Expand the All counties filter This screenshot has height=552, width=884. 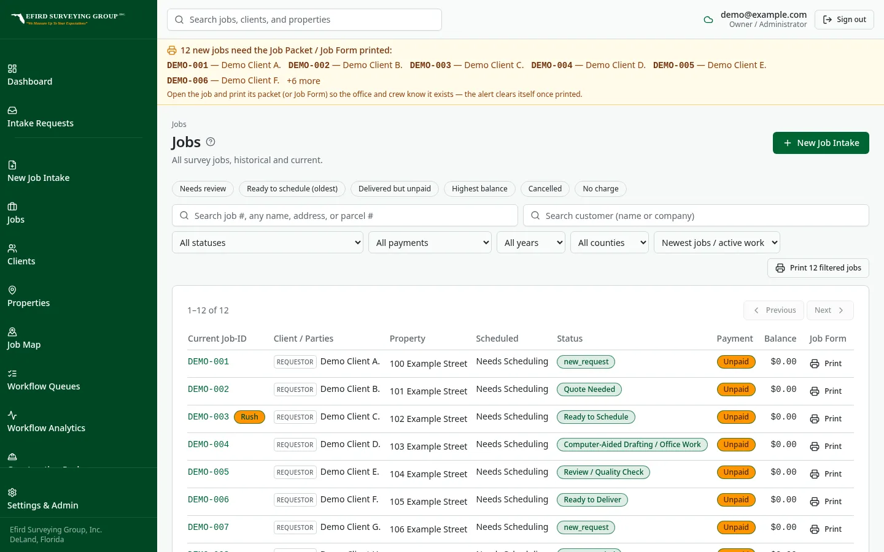[x=610, y=243]
